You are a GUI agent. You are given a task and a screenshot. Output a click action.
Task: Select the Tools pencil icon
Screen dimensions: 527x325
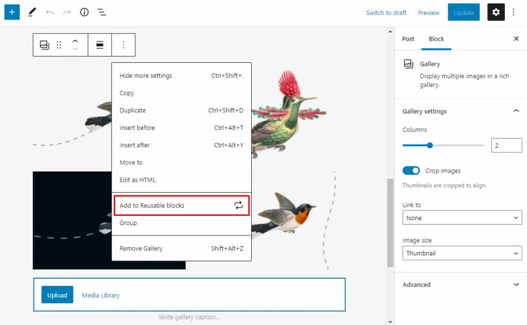tap(32, 12)
